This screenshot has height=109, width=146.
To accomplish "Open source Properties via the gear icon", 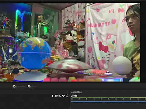I will (14, 87).
